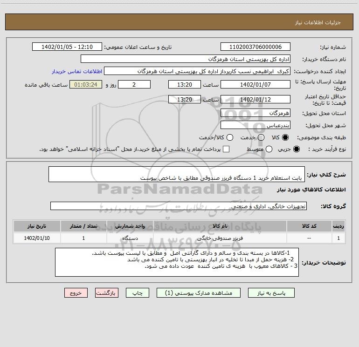Select the خدمت radio button
Viewport: 359px width, 347px height.
(261, 137)
